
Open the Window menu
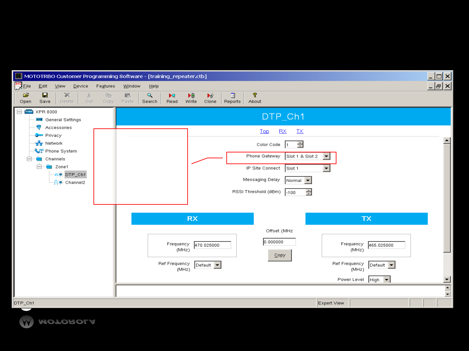click(132, 86)
